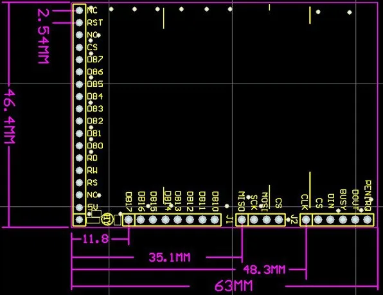This screenshot has height=295, width=383.
Task: Click the pad below the DB10 label
Action: tap(215, 220)
